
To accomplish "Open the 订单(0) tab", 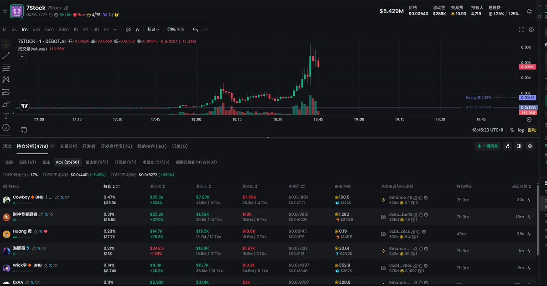I will (180, 146).
